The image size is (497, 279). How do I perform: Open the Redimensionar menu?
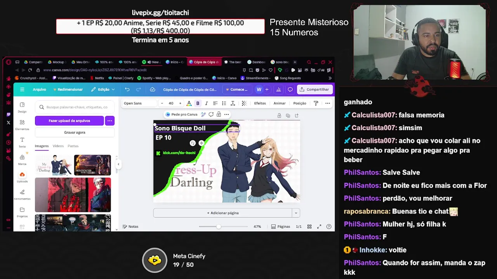pos(68,90)
